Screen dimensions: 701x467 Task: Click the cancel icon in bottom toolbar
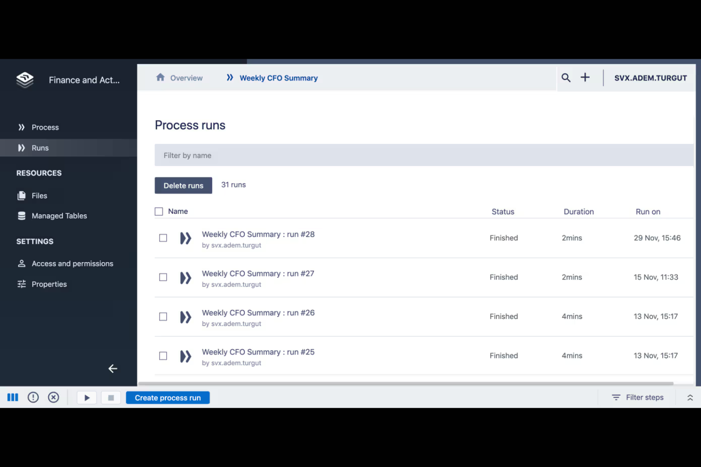(53, 397)
